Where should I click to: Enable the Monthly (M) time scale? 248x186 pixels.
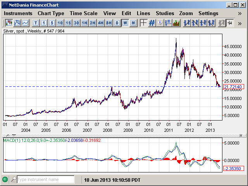coord(133,23)
